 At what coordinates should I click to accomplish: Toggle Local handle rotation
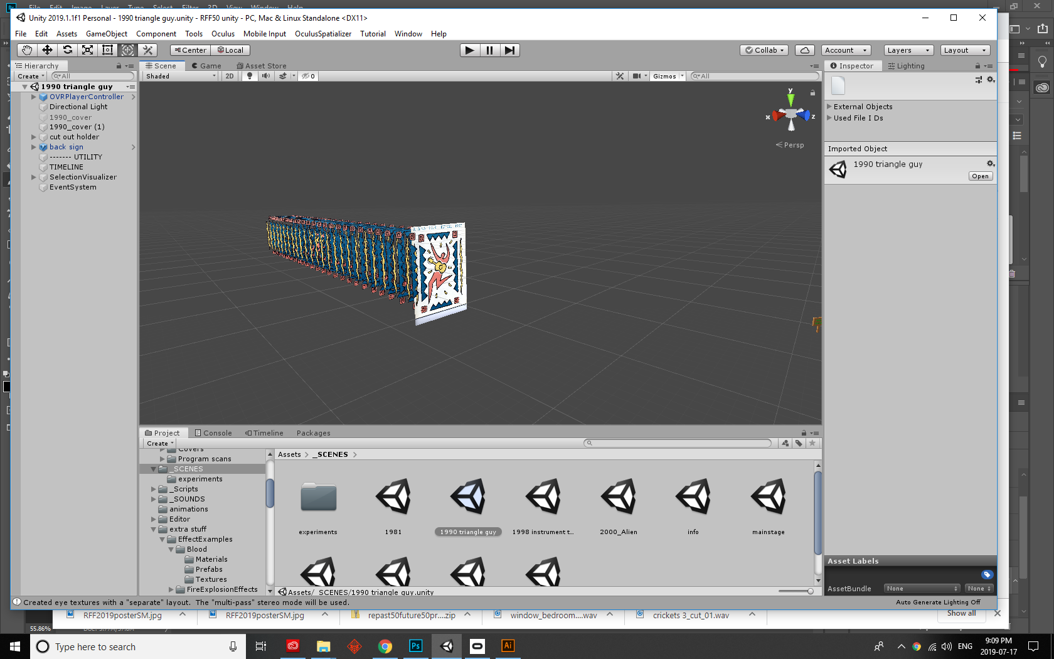pos(230,50)
